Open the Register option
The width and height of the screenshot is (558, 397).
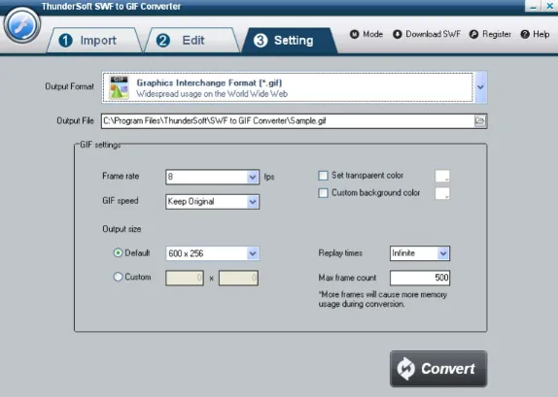(x=490, y=34)
